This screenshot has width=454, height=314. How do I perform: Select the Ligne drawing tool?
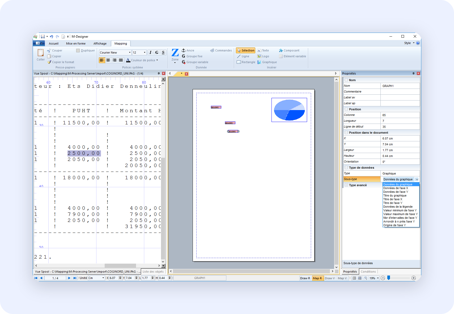pos(243,56)
